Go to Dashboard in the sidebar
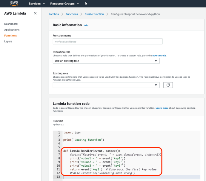This screenshot has height=181, width=206. point(11,24)
